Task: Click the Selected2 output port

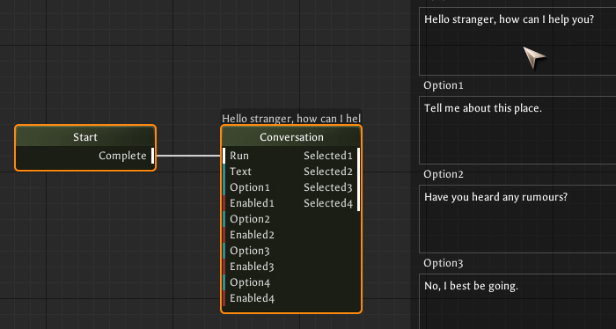Action: [359, 172]
